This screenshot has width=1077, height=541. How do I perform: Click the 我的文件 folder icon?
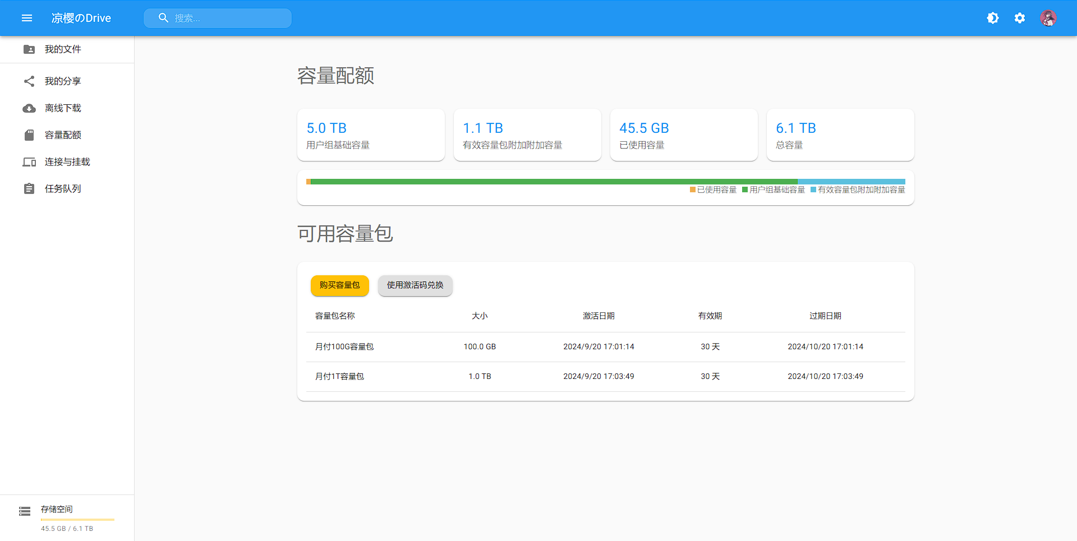[29, 49]
